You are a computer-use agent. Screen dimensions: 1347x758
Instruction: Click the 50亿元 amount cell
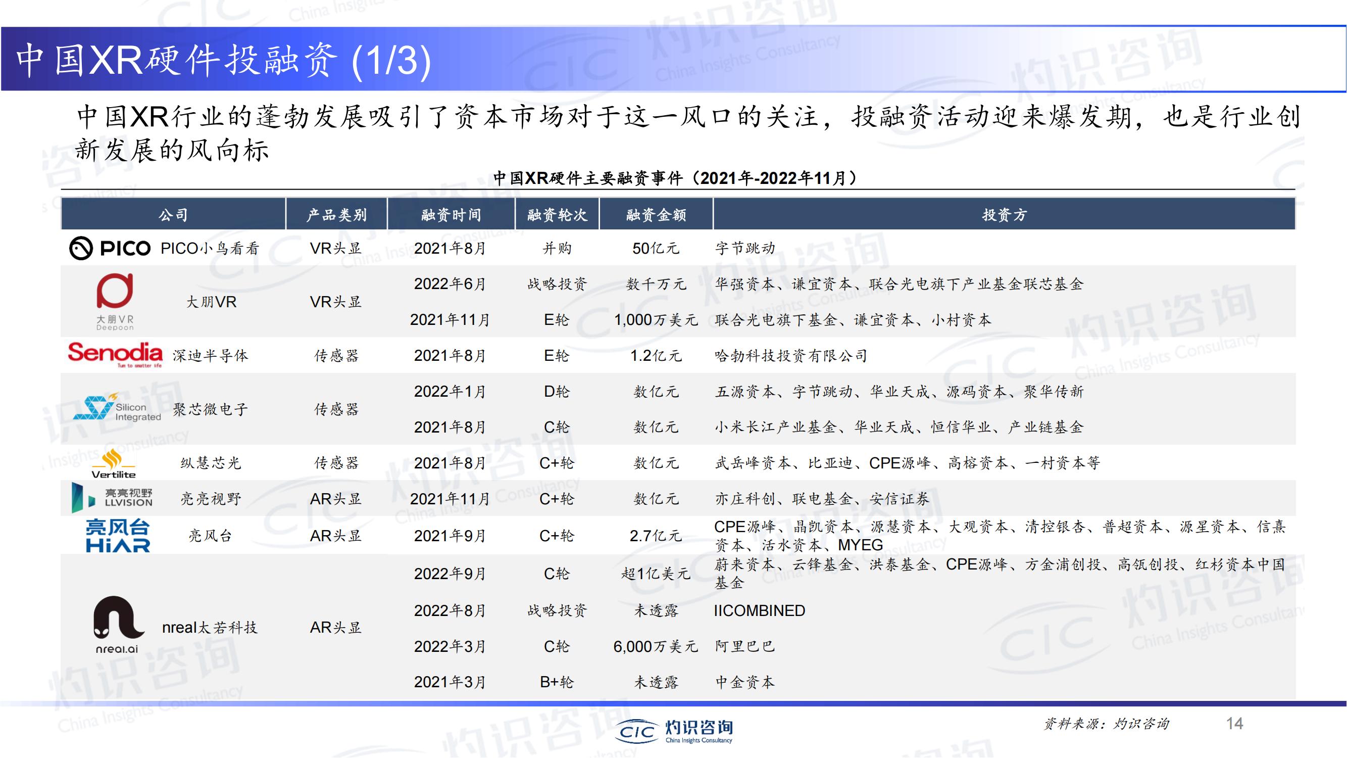(x=656, y=249)
